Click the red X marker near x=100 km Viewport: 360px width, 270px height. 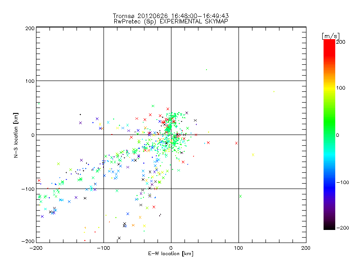click(236, 143)
